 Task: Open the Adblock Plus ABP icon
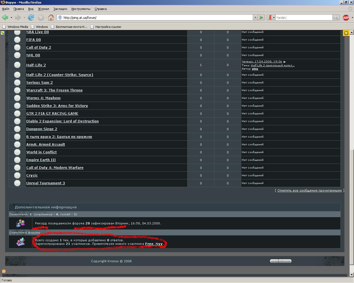click(346, 17)
